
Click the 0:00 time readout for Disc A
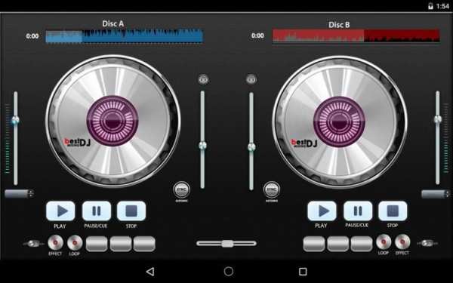click(x=32, y=36)
